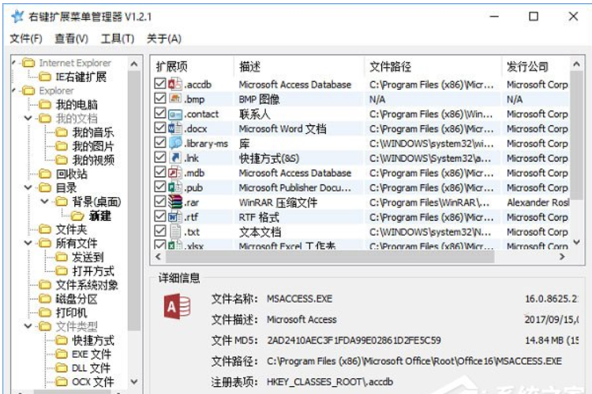The height and width of the screenshot is (394, 592).
Task: Uncheck the .rar extension checkbox
Action: (160, 202)
